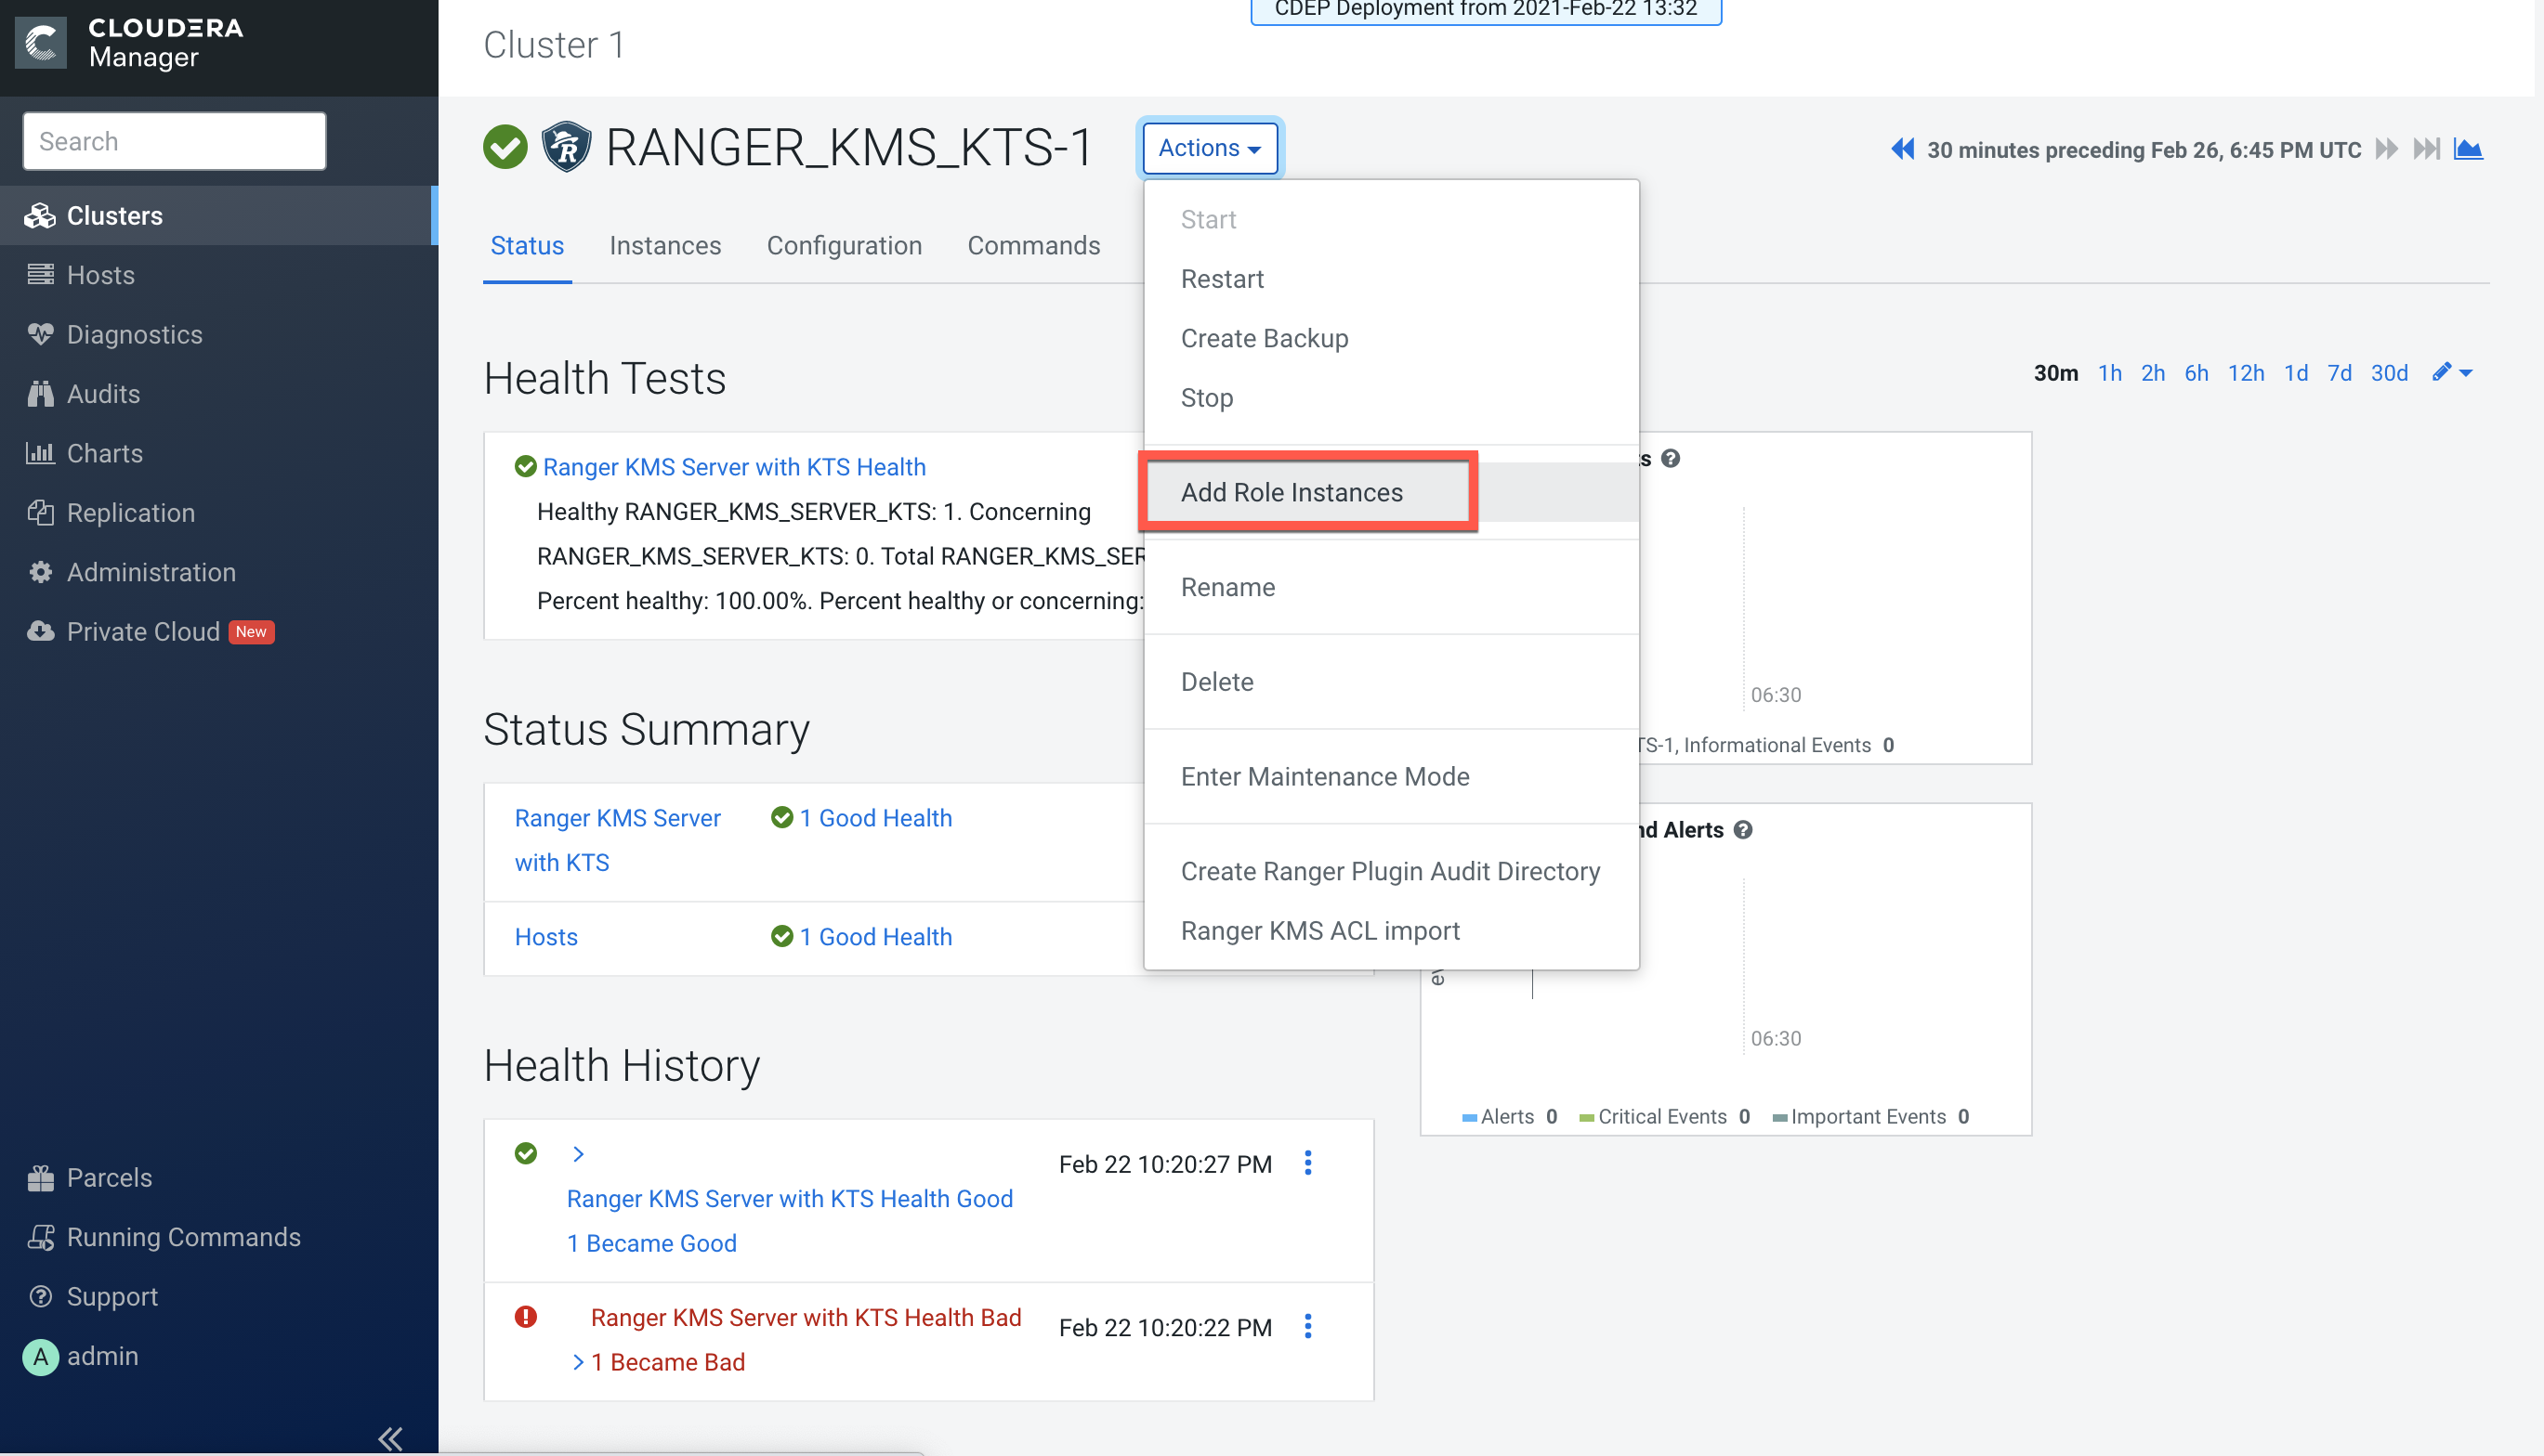
Task: Expand the 1 Became Bad chevron
Action: pos(578,1362)
